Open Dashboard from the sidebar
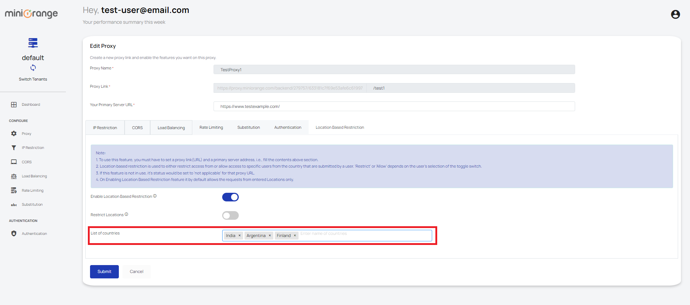This screenshot has height=305, width=690. (31, 105)
